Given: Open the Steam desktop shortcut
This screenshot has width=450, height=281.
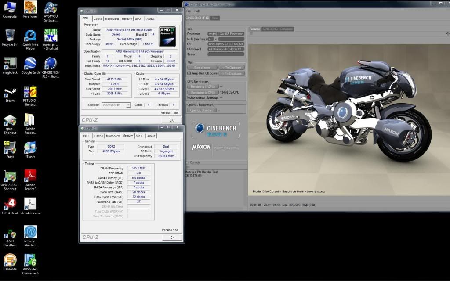Looking at the screenshot, I should point(10,93).
